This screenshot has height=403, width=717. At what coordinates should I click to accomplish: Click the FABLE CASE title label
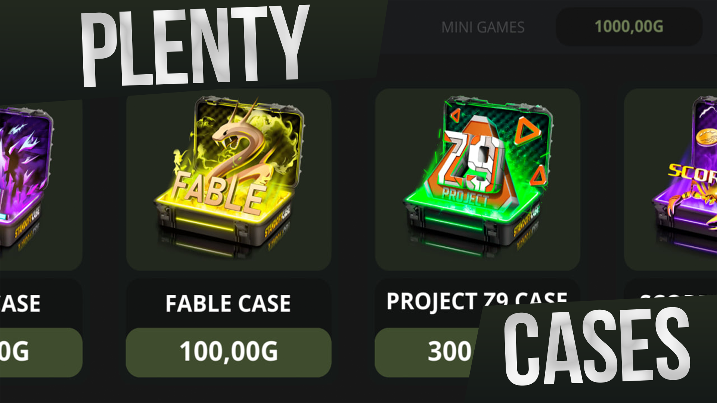tap(228, 303)
